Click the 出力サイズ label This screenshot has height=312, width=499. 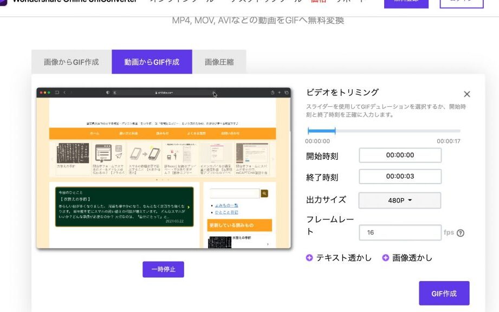326,200
